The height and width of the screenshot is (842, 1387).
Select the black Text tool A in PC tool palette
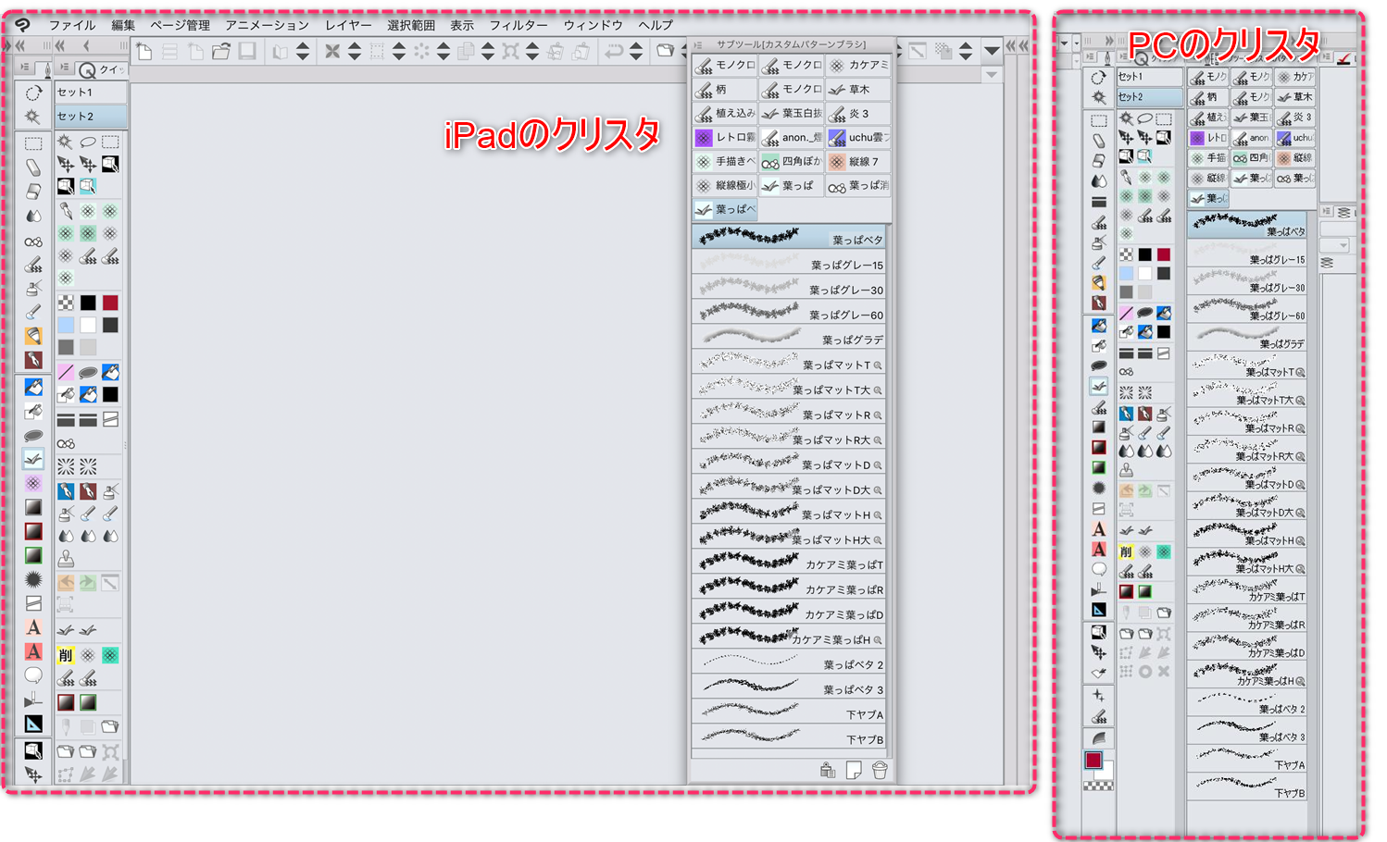1099,529
